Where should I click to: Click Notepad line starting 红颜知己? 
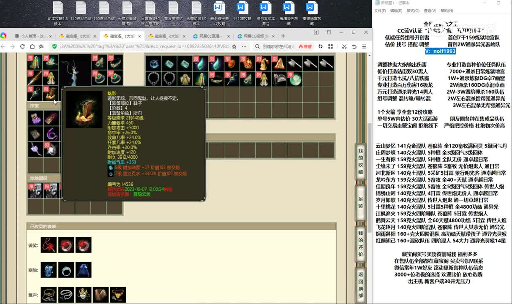coord(441,240)
